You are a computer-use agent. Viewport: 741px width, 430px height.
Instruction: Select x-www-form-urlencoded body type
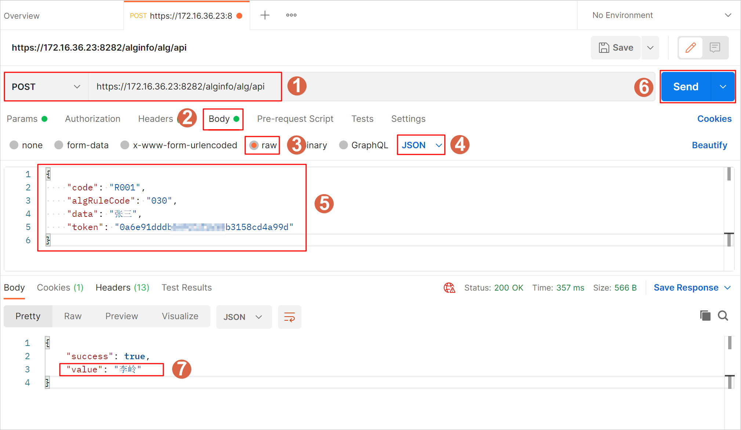tap(125, 145)
